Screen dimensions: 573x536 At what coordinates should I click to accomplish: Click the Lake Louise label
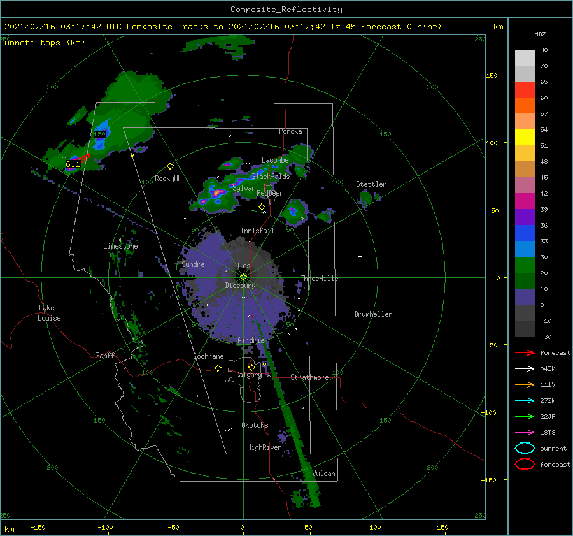[x=49, y=313]
